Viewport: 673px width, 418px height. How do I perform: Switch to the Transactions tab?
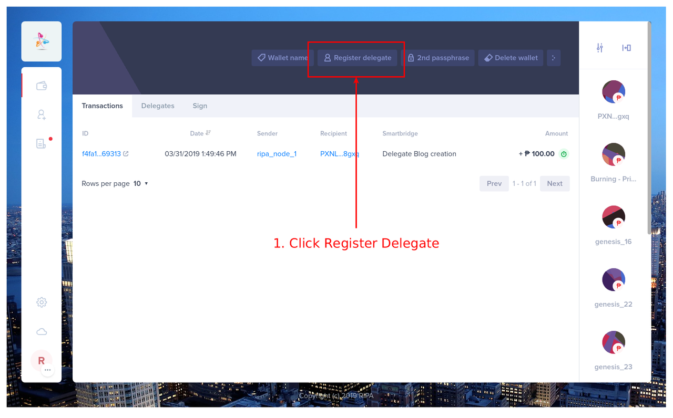tap(103, 106)
